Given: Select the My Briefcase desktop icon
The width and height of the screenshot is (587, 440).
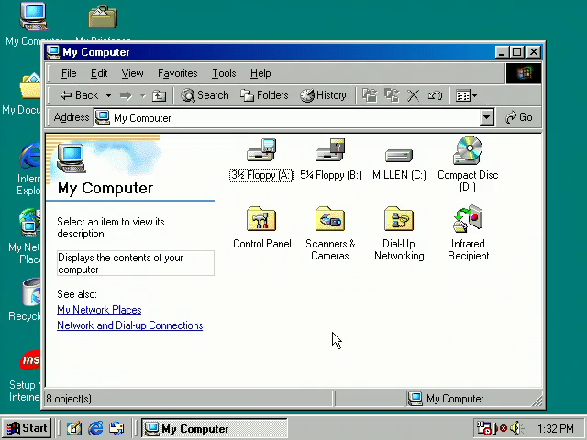Looking at the screenshot, I should pyautogui.click(x=103, y=17).
